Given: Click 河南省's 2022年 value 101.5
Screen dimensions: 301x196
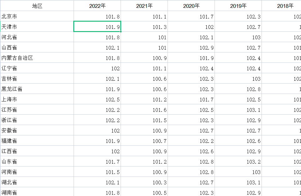Looking at the screenshot, I should (97, 172).
